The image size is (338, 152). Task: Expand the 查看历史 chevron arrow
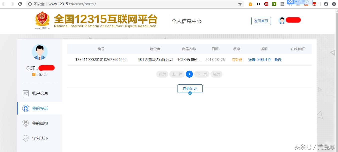point(190,93)
